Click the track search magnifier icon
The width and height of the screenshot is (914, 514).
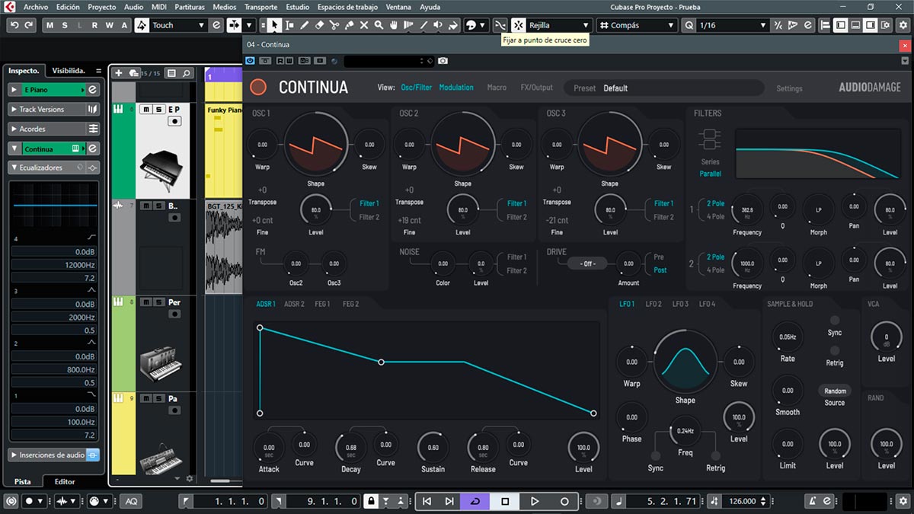[x=187, y=73]
